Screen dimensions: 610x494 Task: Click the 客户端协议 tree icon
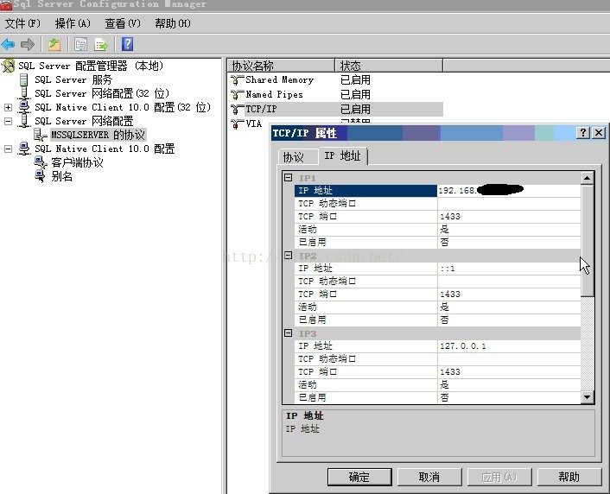click(41, 162)
